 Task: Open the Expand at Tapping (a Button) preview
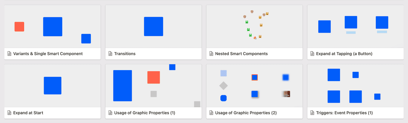click(355, 27)
